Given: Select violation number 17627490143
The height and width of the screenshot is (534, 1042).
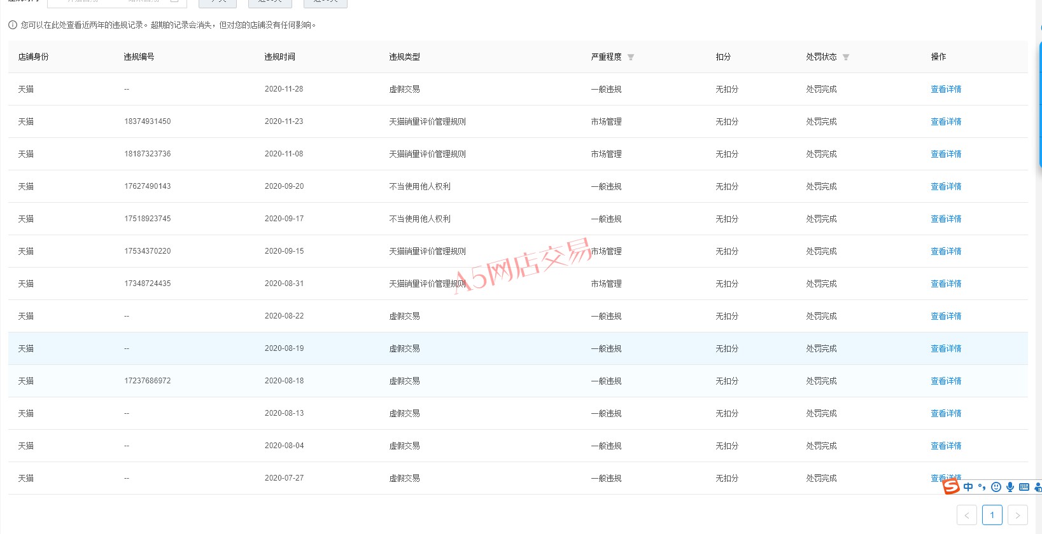Looking at the screenshot, I should (148, 186).
